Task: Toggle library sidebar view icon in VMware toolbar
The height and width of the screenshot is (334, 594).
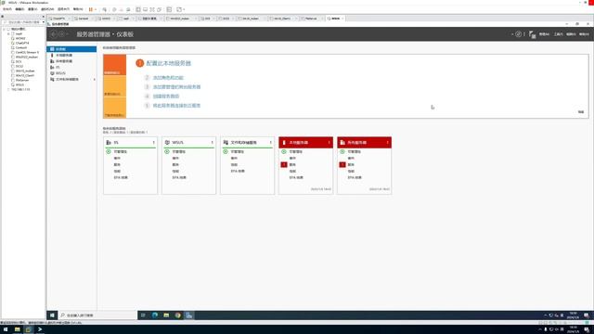Action: pyautogui.click(x=138, y=9)
